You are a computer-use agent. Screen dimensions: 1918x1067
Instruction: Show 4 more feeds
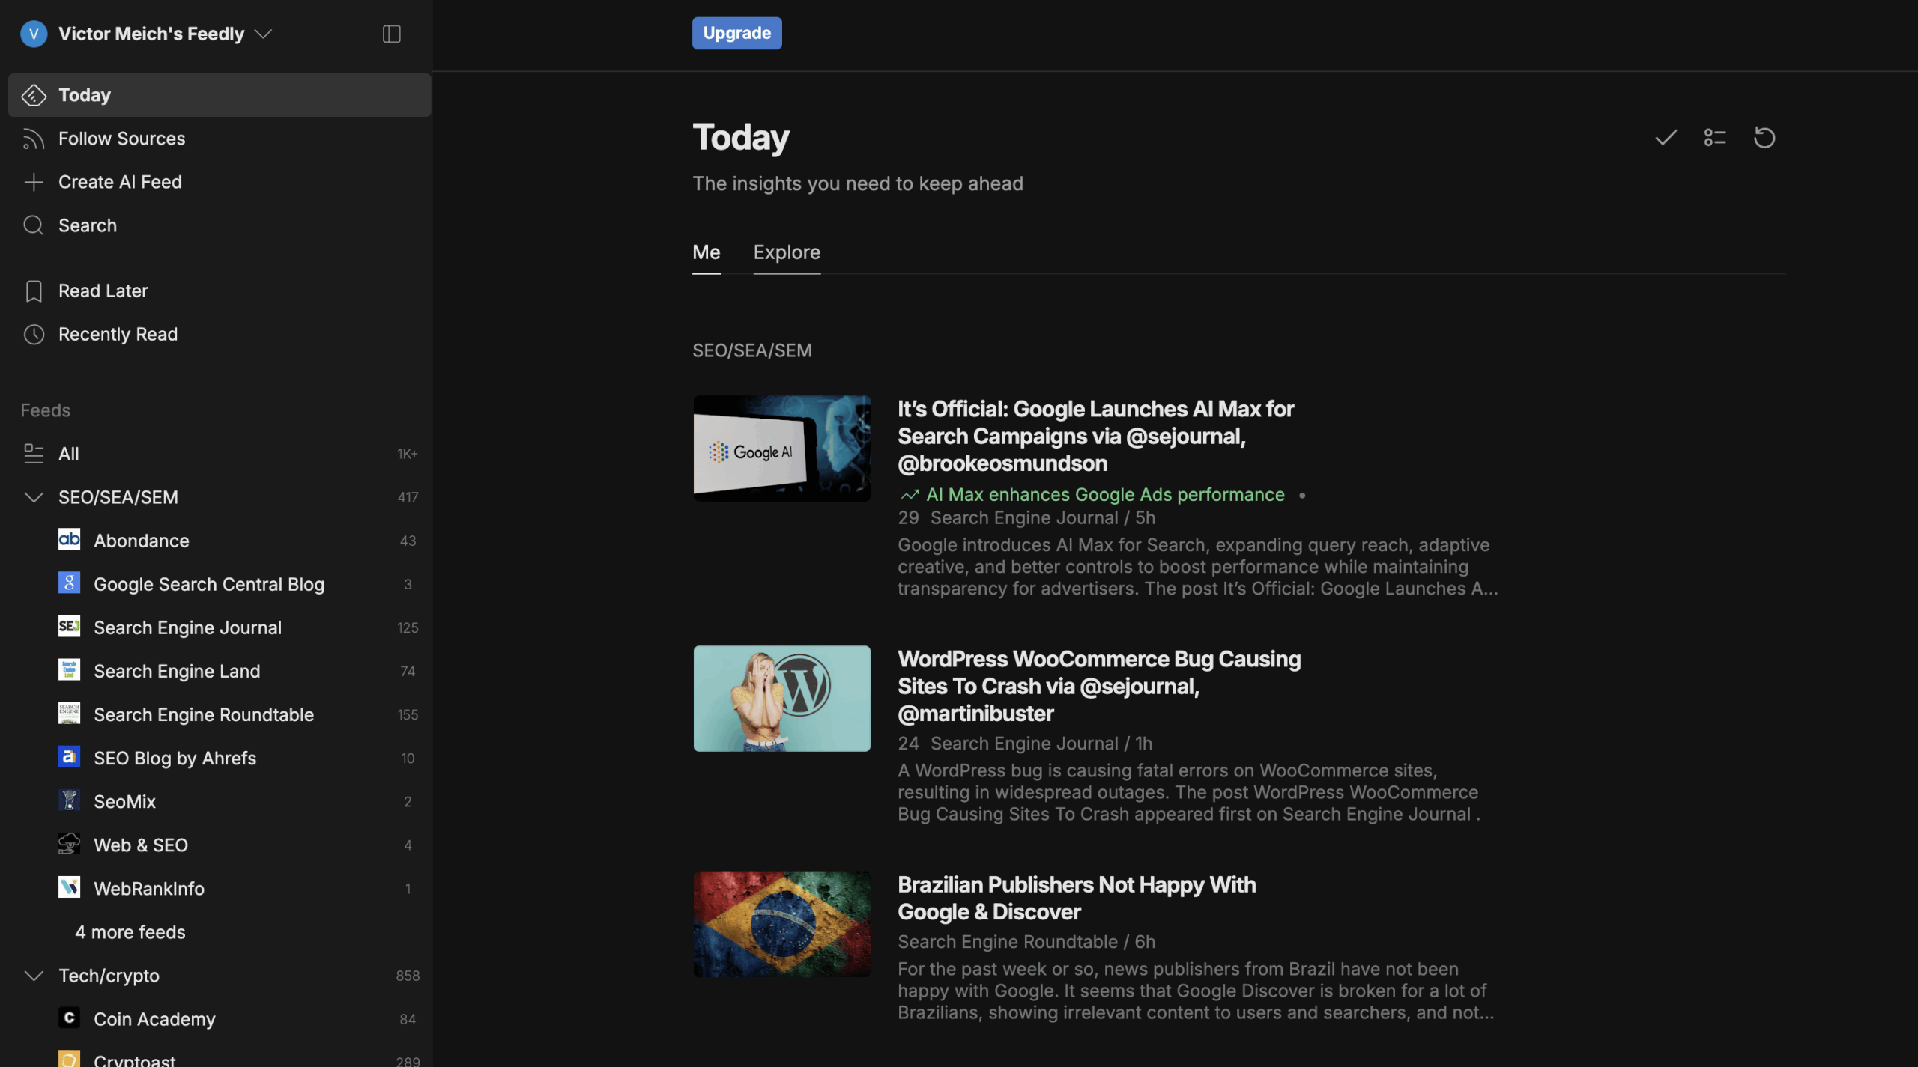tap(130, 932)
